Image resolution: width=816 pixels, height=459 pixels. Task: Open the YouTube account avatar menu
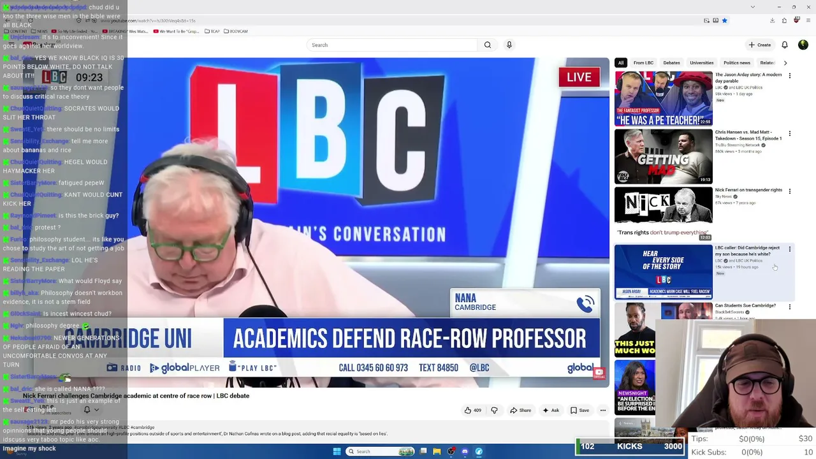pos(803,45)
